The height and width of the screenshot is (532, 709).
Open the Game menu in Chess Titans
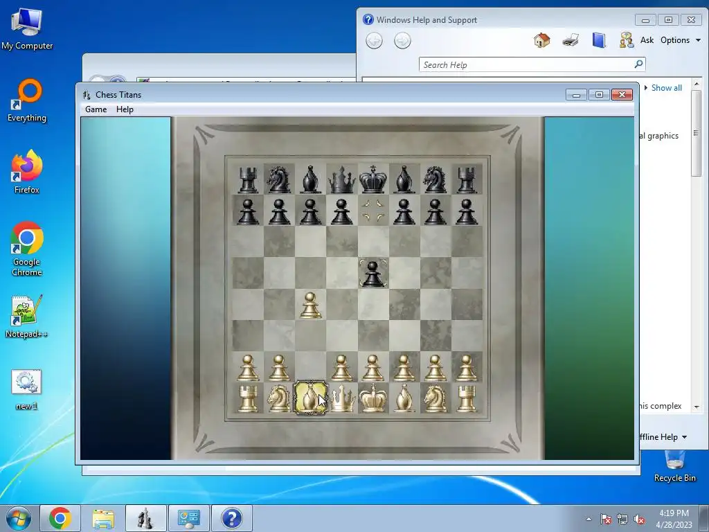coord(96,109)
